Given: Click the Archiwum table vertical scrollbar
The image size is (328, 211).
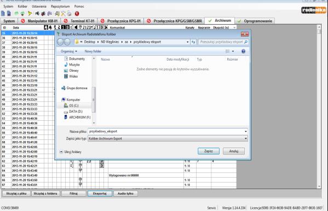Looking at the screenshot, I should pyautogui.click(x=319, y=107).
